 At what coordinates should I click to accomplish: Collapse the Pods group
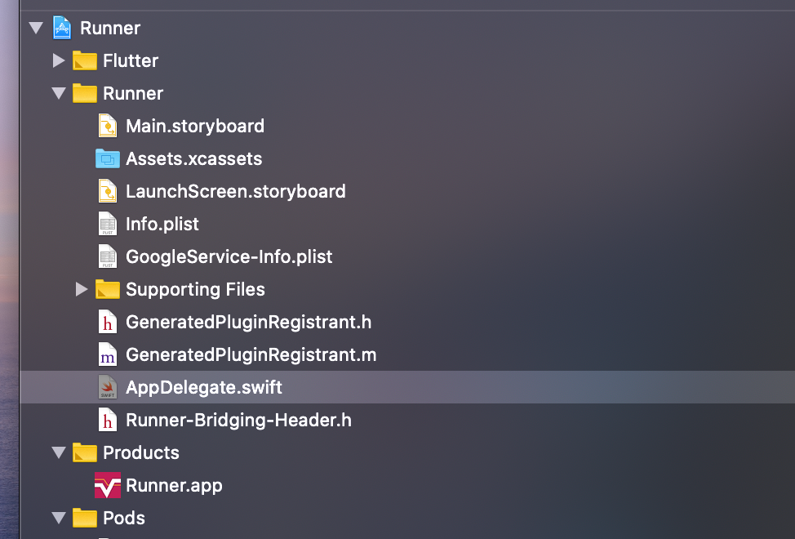click(58, 518)
